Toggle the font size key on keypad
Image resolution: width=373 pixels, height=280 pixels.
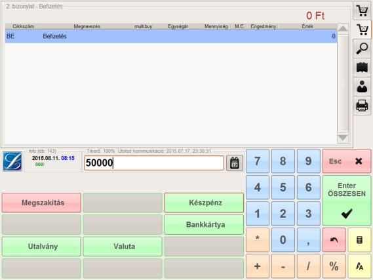pyautogui.click(x=359, y=266)
